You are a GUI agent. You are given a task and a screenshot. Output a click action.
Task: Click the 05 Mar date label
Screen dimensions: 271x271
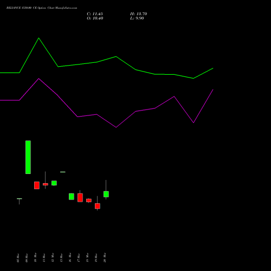coord(18,258)
